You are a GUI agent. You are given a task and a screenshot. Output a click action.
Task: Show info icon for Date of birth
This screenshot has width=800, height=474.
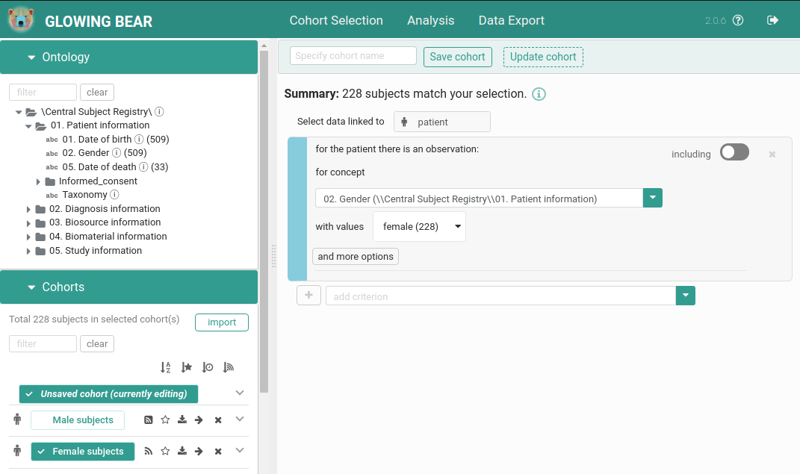point(139,139)
